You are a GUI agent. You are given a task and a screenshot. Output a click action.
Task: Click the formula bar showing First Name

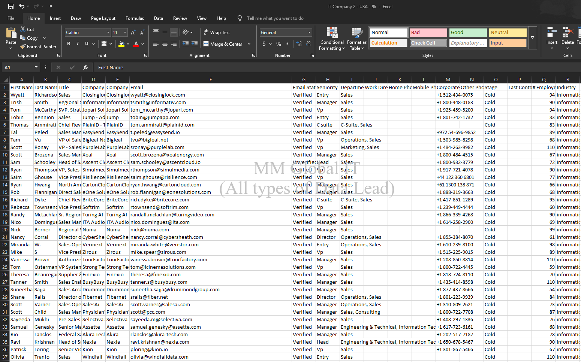337,67
